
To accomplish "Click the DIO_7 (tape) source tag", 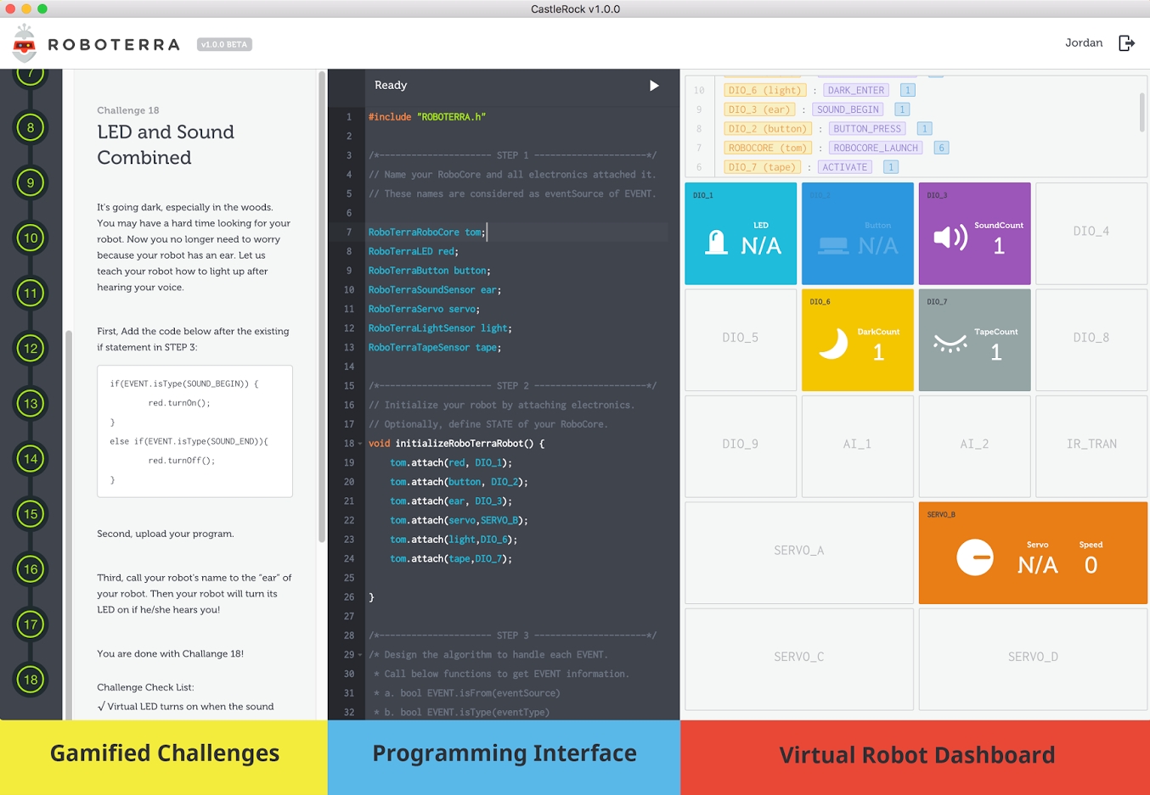I will 762,167.
